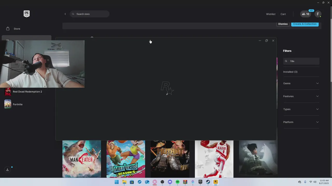Close the Rockstar launcher window
The height and width of the screenshot is (186, 332).
point(273,41)
